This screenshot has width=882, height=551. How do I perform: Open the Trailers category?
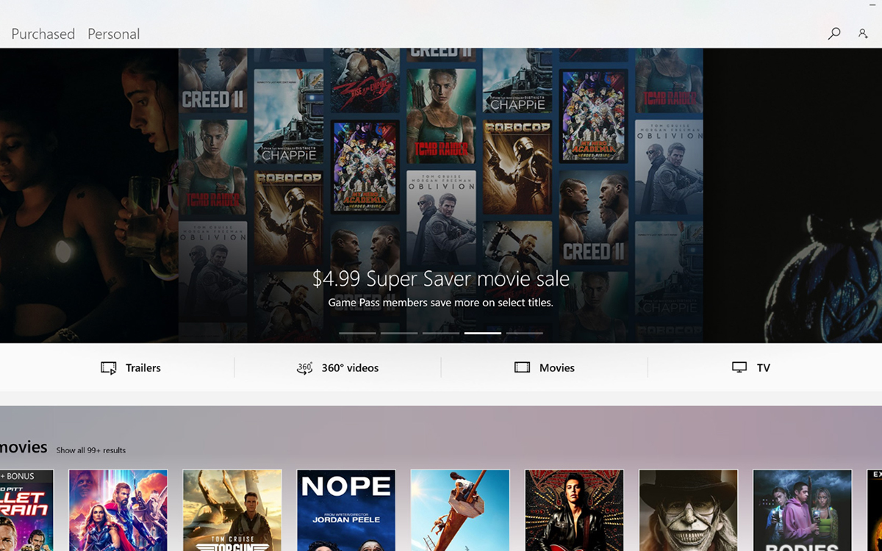(x=131, y=367)
